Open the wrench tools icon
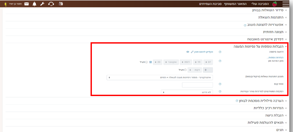The width and height of the screenshot is (293, 132). click(x=42, y=4)
